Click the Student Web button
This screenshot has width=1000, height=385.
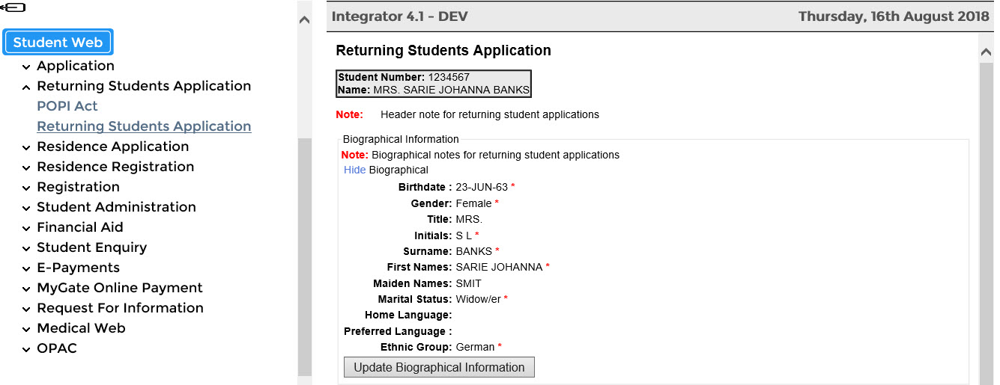point(58,43)
